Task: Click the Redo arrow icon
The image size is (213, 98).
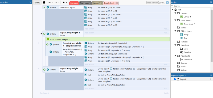Action: [x=56, y=2]
